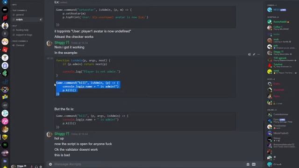Image resolution: width=299 pixels, height=168 pixels.
Task: Open the gift icon in message bar
Action: click(248, 164)
